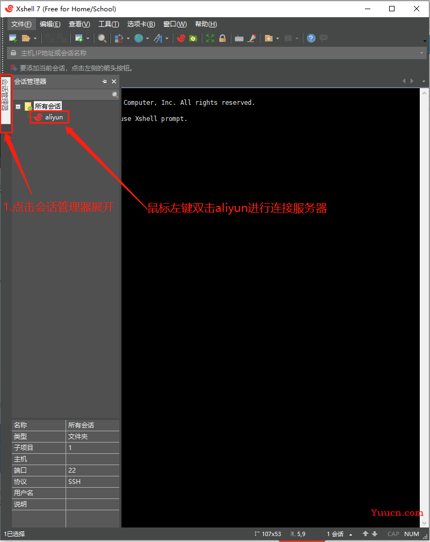Click the 类型 value 文件夹 cell
430x542 pixels.
tap(92, 437)
